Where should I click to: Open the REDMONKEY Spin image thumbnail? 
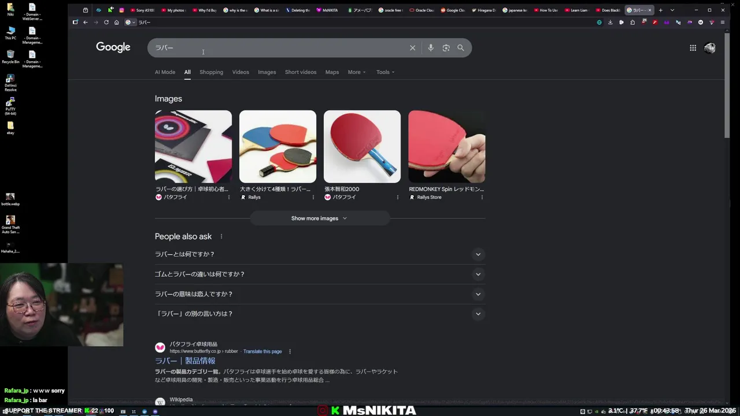(446, 147)
